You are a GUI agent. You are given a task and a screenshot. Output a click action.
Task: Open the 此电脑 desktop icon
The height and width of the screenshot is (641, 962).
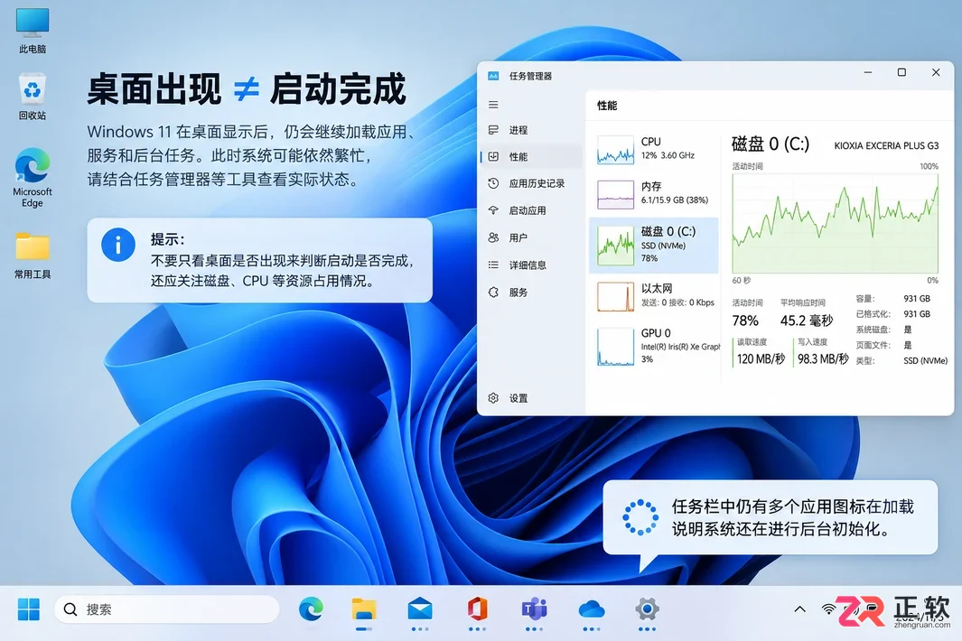tap(32, 31)
